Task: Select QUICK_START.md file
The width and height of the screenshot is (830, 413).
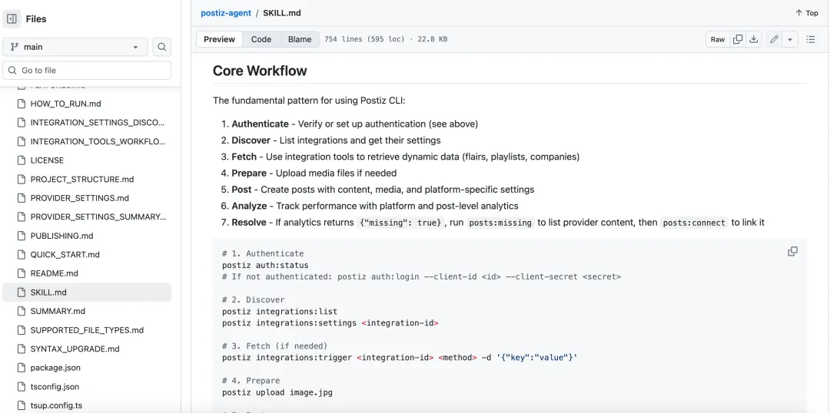Action: pos(65,254)
